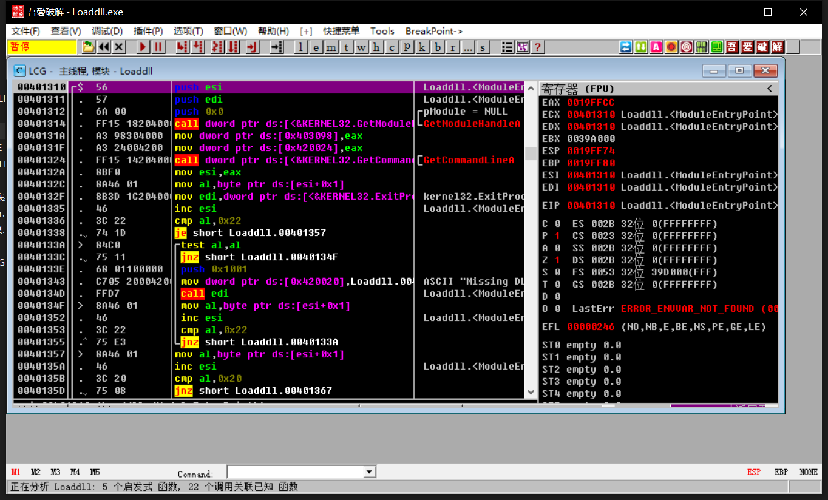The image size is (828, 500).
Task: Show Windows list with 'w' button
Action: (x=362, y=47)
